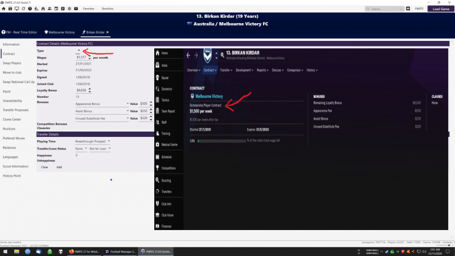
Task: Open the contract Type dropdown
Action: tap(78, 51)
